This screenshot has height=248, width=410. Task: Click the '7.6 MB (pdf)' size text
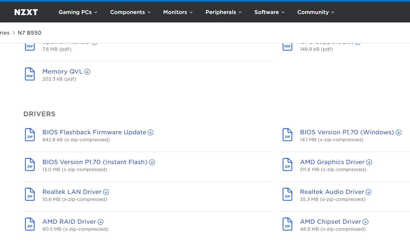tap(57, 49)
